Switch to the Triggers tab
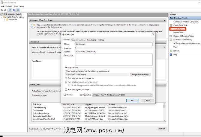The image size is (201, 137). (74, 40)
